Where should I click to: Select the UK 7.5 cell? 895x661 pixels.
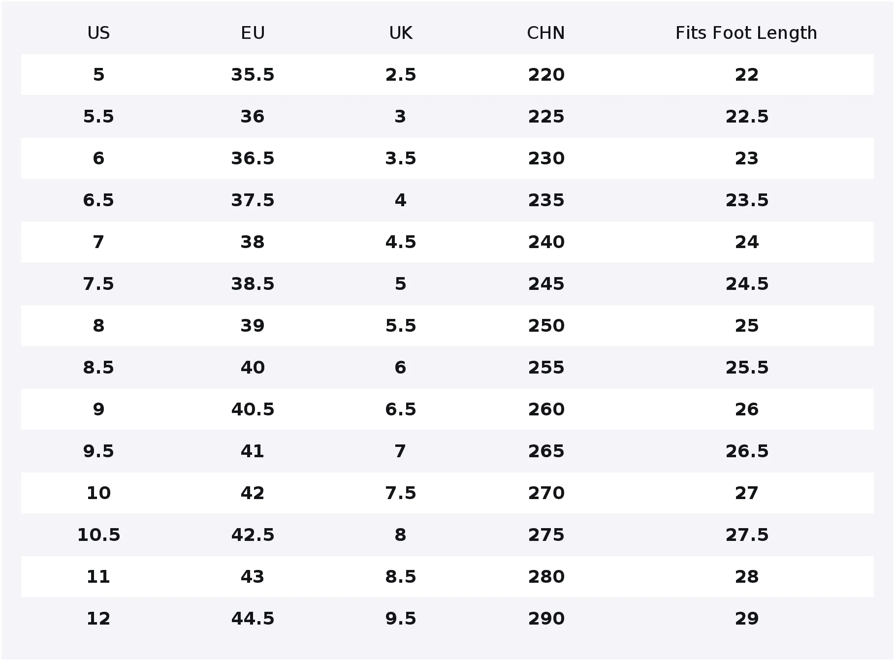pyautogui.click(x=401, y=493)
